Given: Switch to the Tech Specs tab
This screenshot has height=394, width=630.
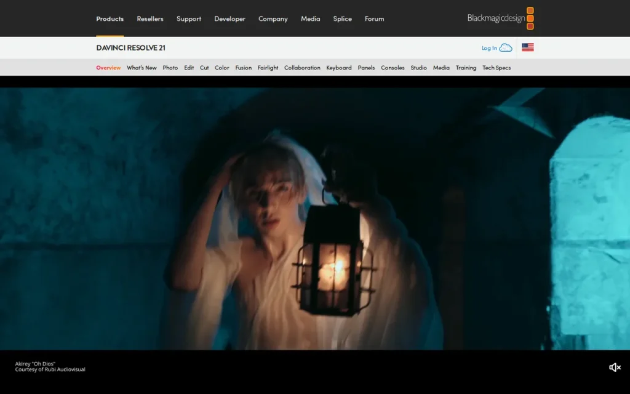Looking at the screenshot, I should click(x=496, y=68).
